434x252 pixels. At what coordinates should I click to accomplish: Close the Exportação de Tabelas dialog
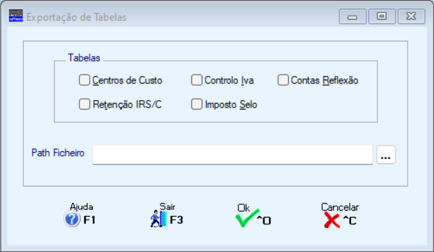[411, 17]
